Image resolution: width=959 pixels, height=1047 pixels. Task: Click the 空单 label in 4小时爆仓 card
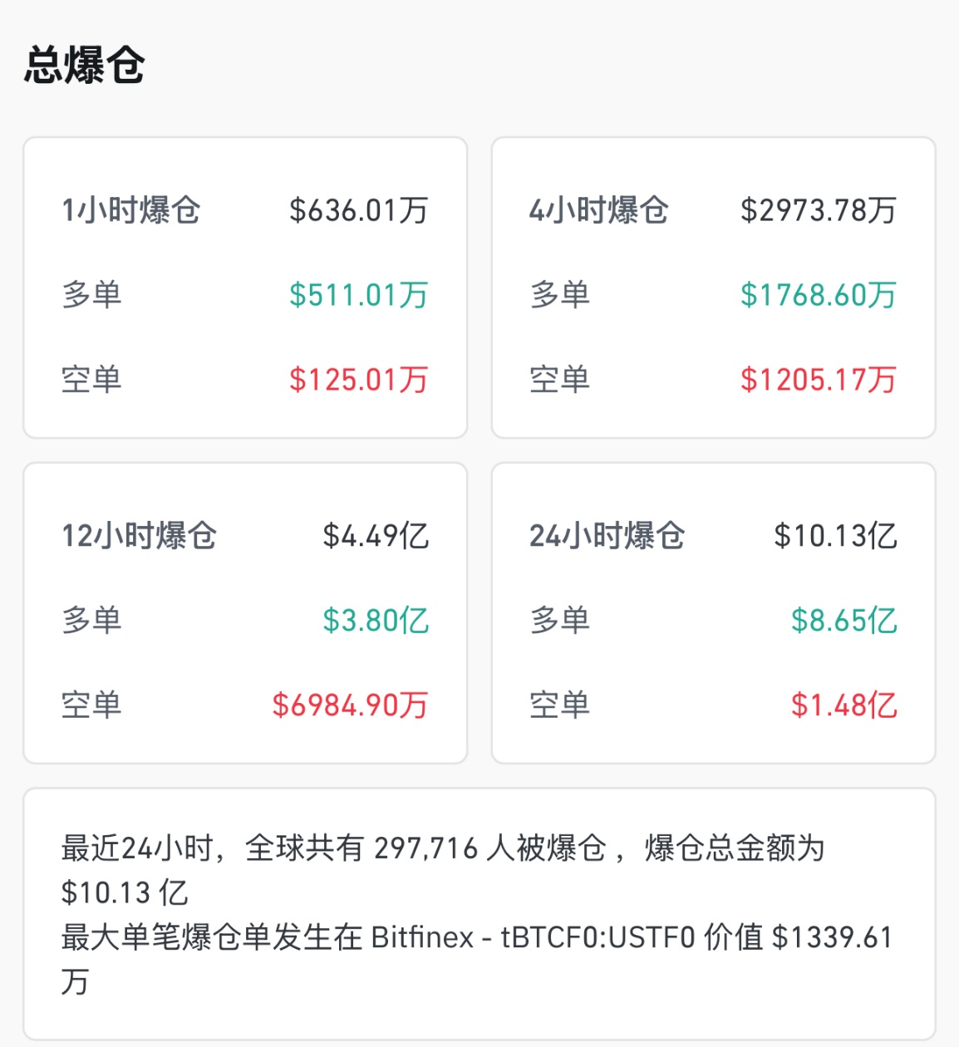pos(559,380)
